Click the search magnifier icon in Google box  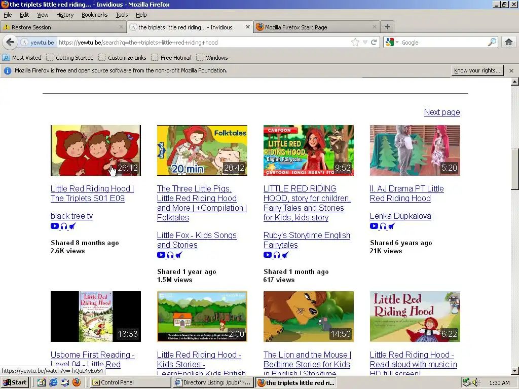492,42
